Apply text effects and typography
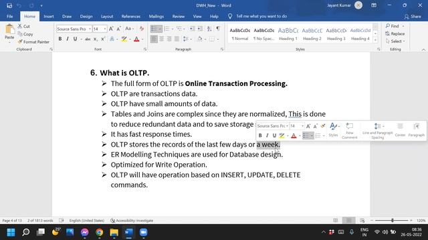This screenshot has width=428, height=240. (x=112, y=39)
